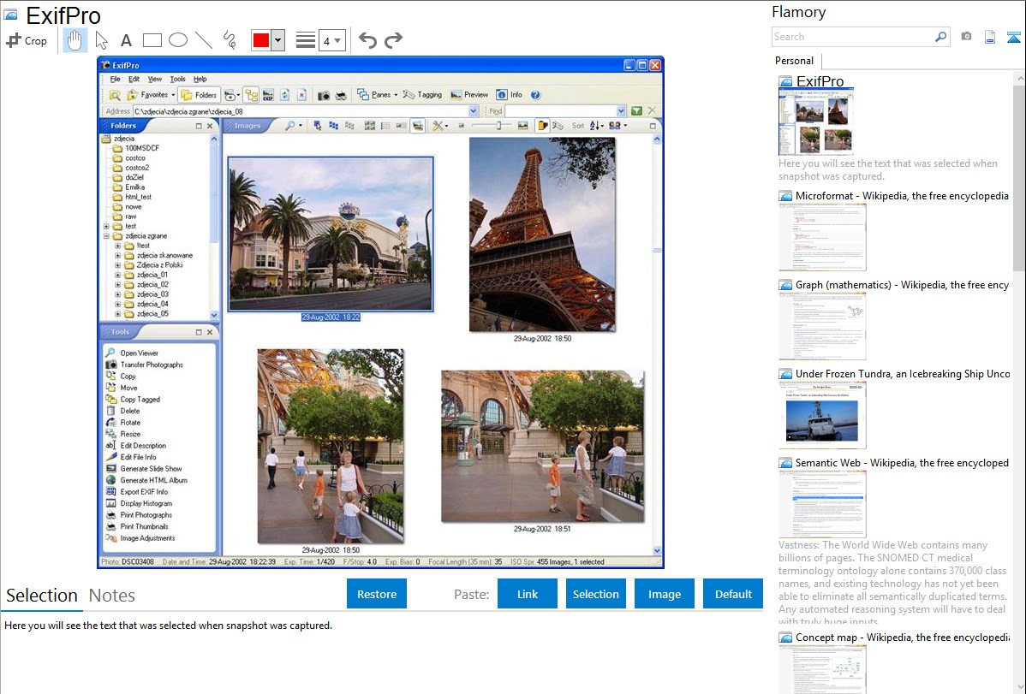Screen dimensions: 1026x694
Task: Switch to the Notes tab
Action: tap(112, 596)
